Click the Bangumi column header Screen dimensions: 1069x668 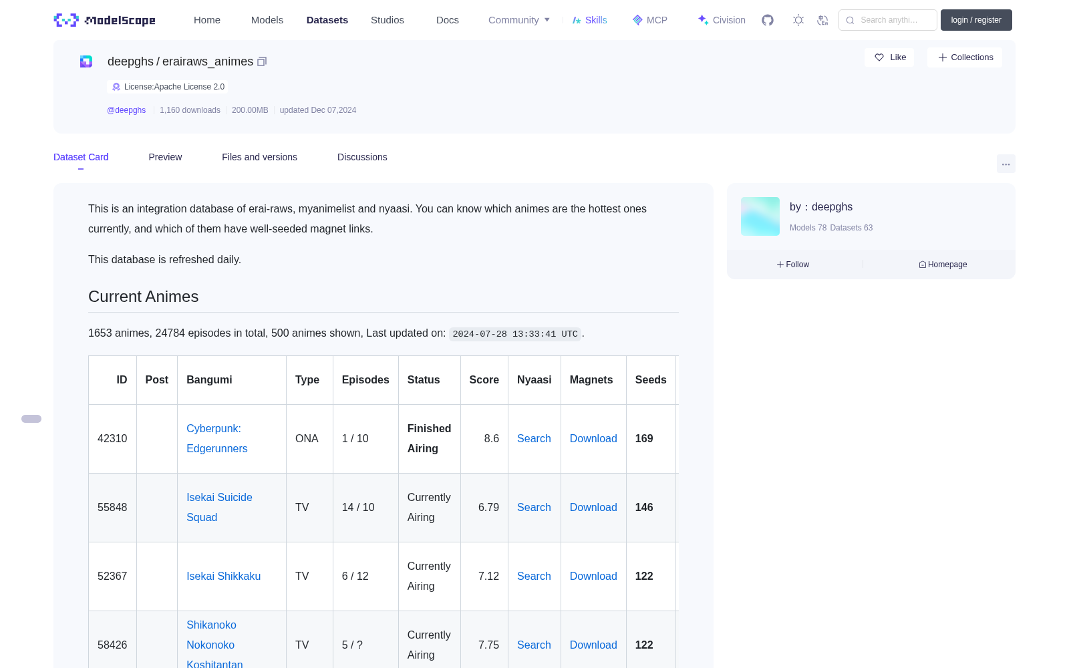point(232,379)
